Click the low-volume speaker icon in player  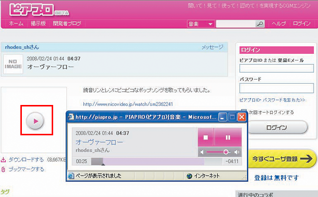coord(202,152)
